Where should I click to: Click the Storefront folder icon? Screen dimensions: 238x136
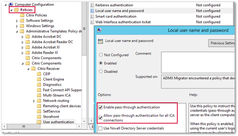tap(39, 117)
